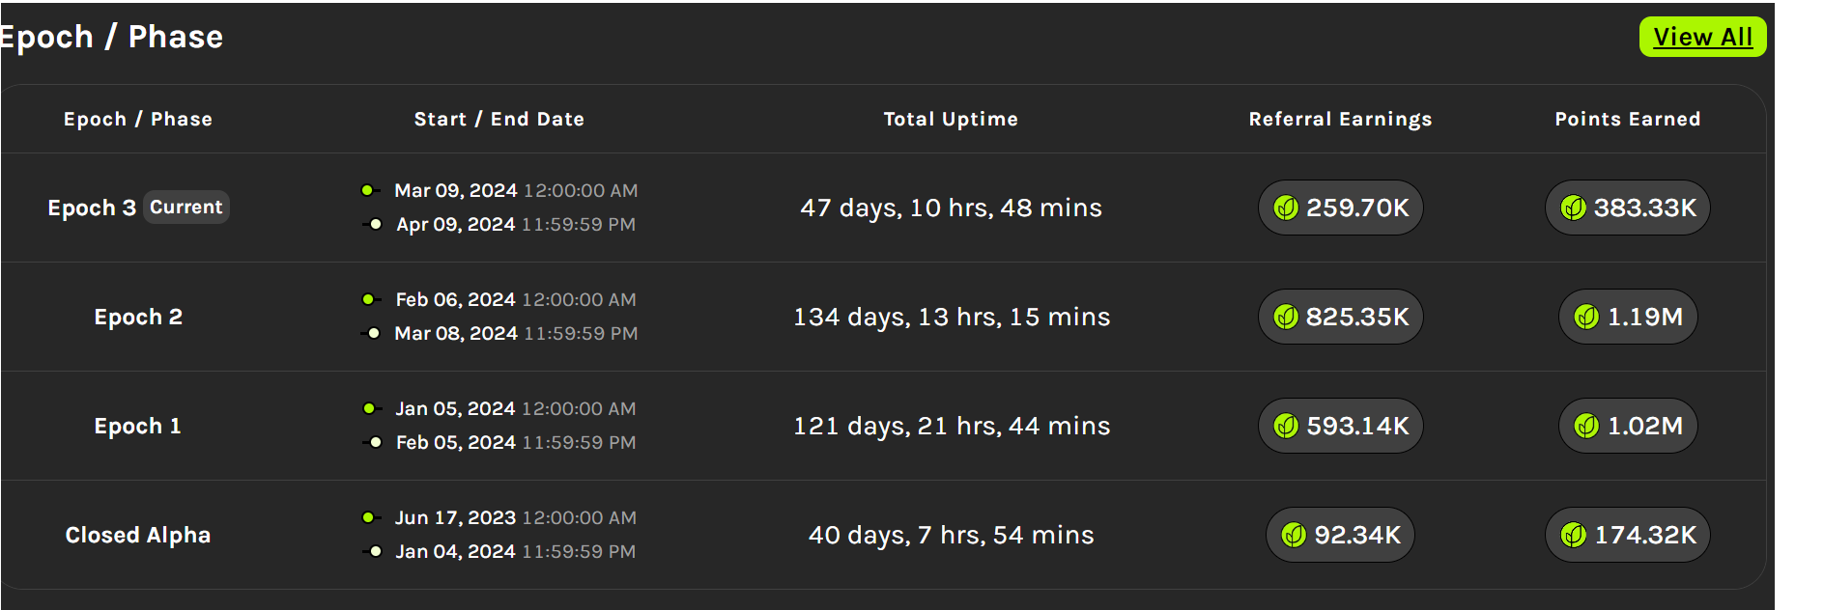The image size is (1824, 610).
Task: Click the 825.35K referral earnings pill
Action: (x=1340, y=317)
